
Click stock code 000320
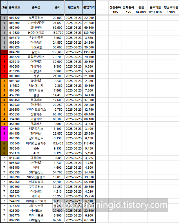click(14, 18)
